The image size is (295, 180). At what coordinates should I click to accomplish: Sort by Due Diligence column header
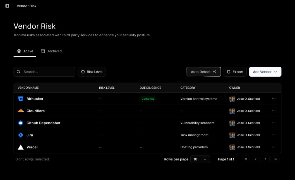click(150, 88)
